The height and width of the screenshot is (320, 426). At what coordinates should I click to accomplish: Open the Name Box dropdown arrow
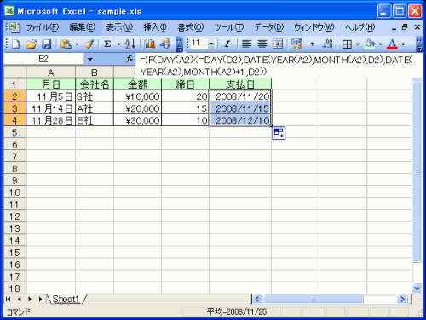click(x=90, y=59)
